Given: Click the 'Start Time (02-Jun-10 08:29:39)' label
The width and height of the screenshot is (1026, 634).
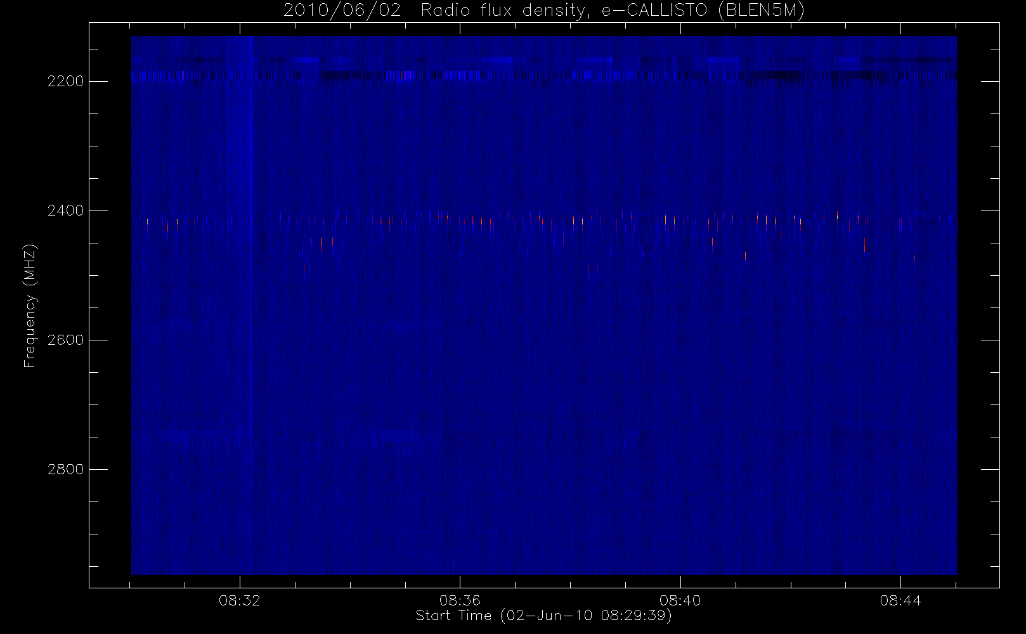Looking at the screenshot, I should click(543, 616).
